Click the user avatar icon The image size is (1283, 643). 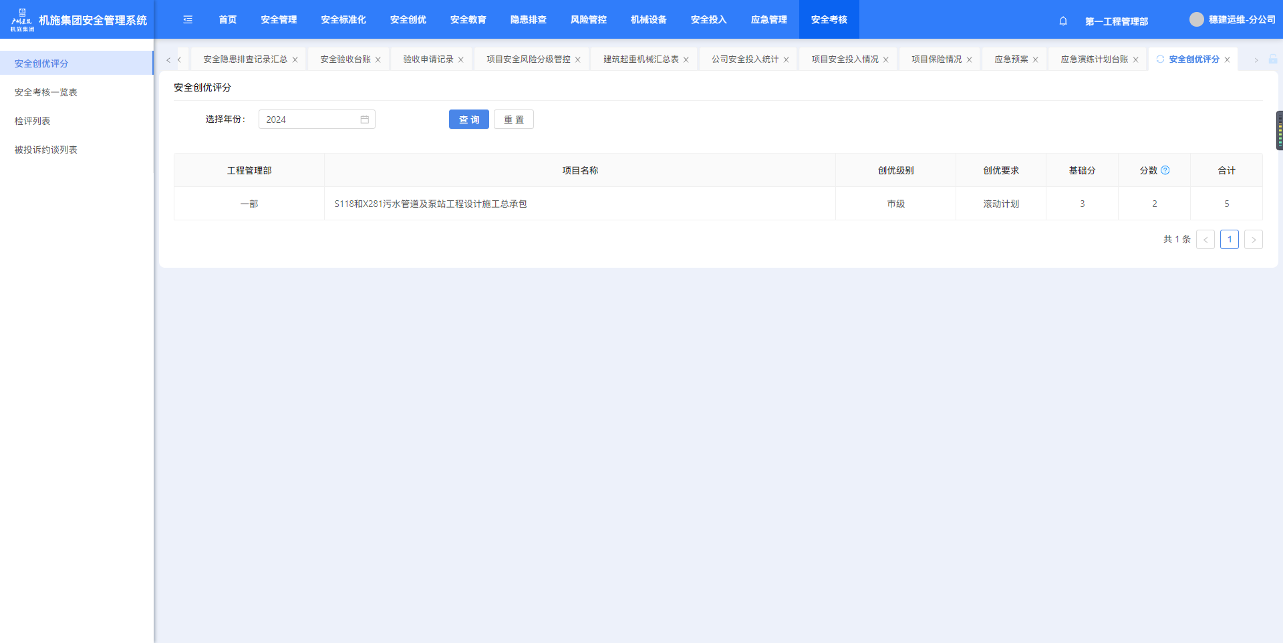tap(1196, 20)
